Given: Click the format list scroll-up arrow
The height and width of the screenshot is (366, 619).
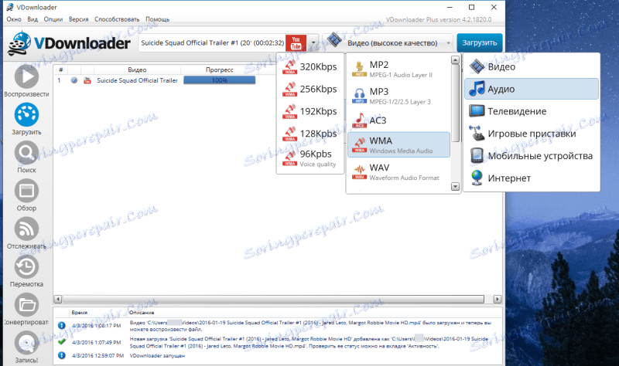Looking at the screenshot, I should [455, 60].
